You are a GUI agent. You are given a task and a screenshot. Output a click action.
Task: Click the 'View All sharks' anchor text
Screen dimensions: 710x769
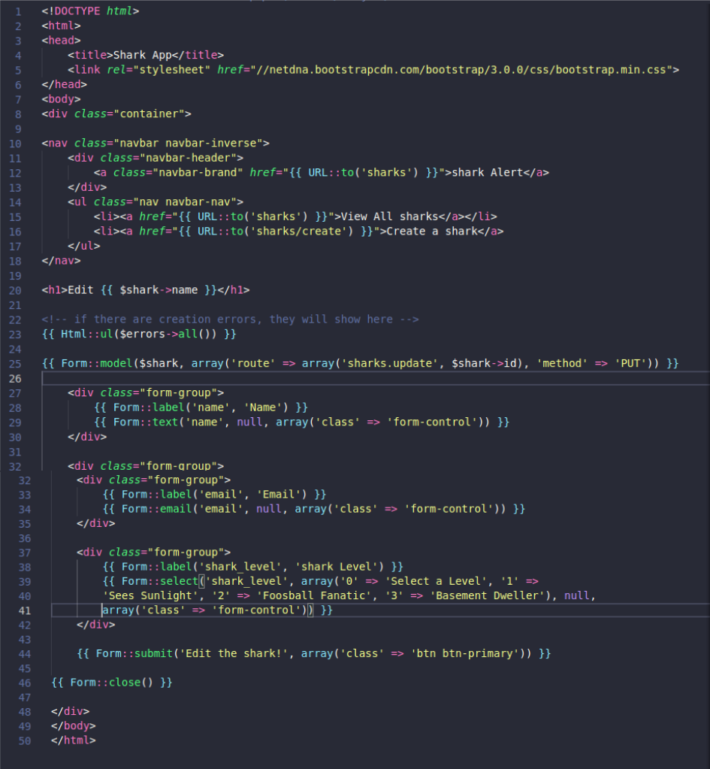[x=389, y=216]
